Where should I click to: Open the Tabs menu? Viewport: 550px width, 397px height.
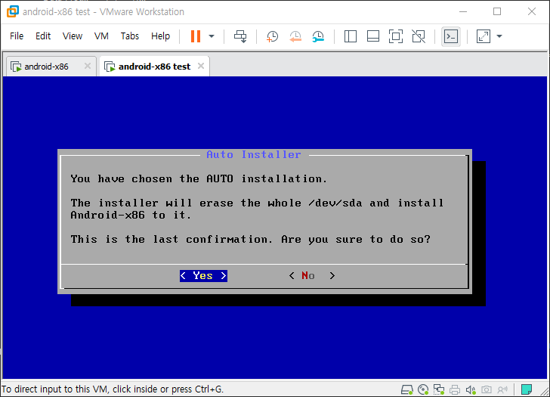[130, 36]
